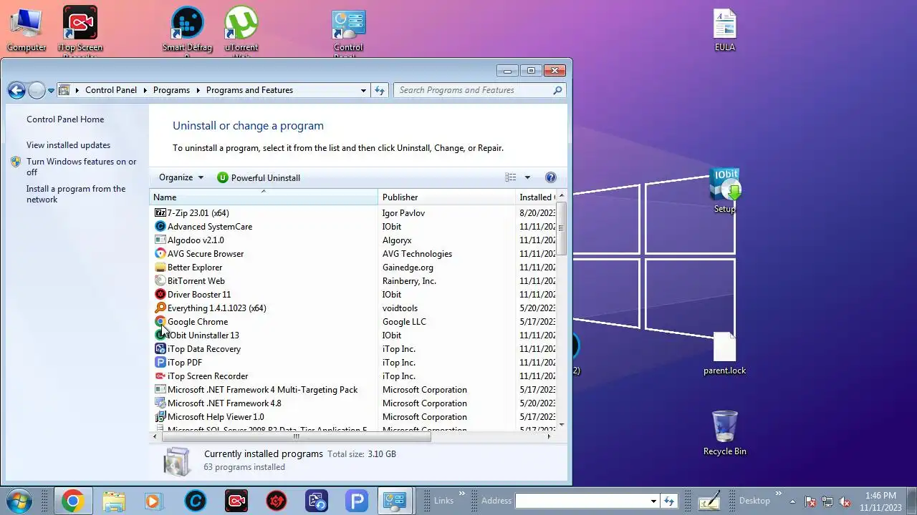The width and height of the screenshot is (917, 515).
Task: Select the Recycle Bin desktop icon
Action: 725,433
